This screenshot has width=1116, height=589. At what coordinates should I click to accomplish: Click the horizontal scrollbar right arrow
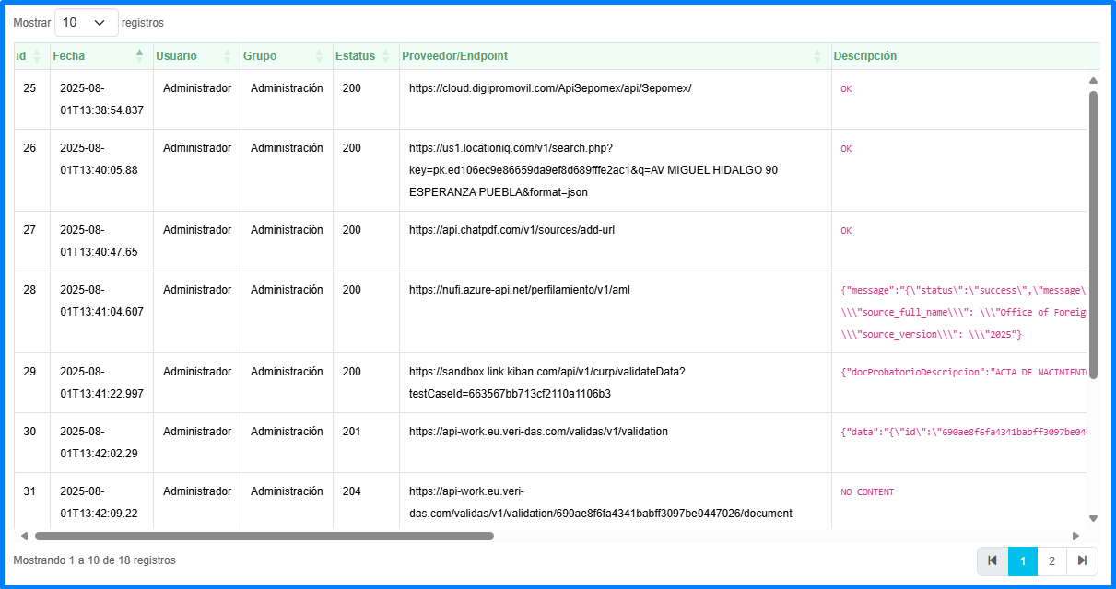click(1075, 536)
